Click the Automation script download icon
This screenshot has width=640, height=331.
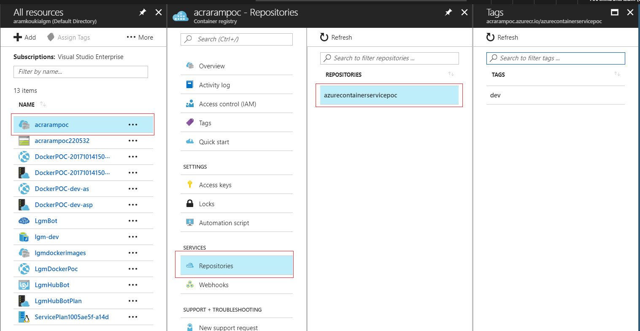190,223
